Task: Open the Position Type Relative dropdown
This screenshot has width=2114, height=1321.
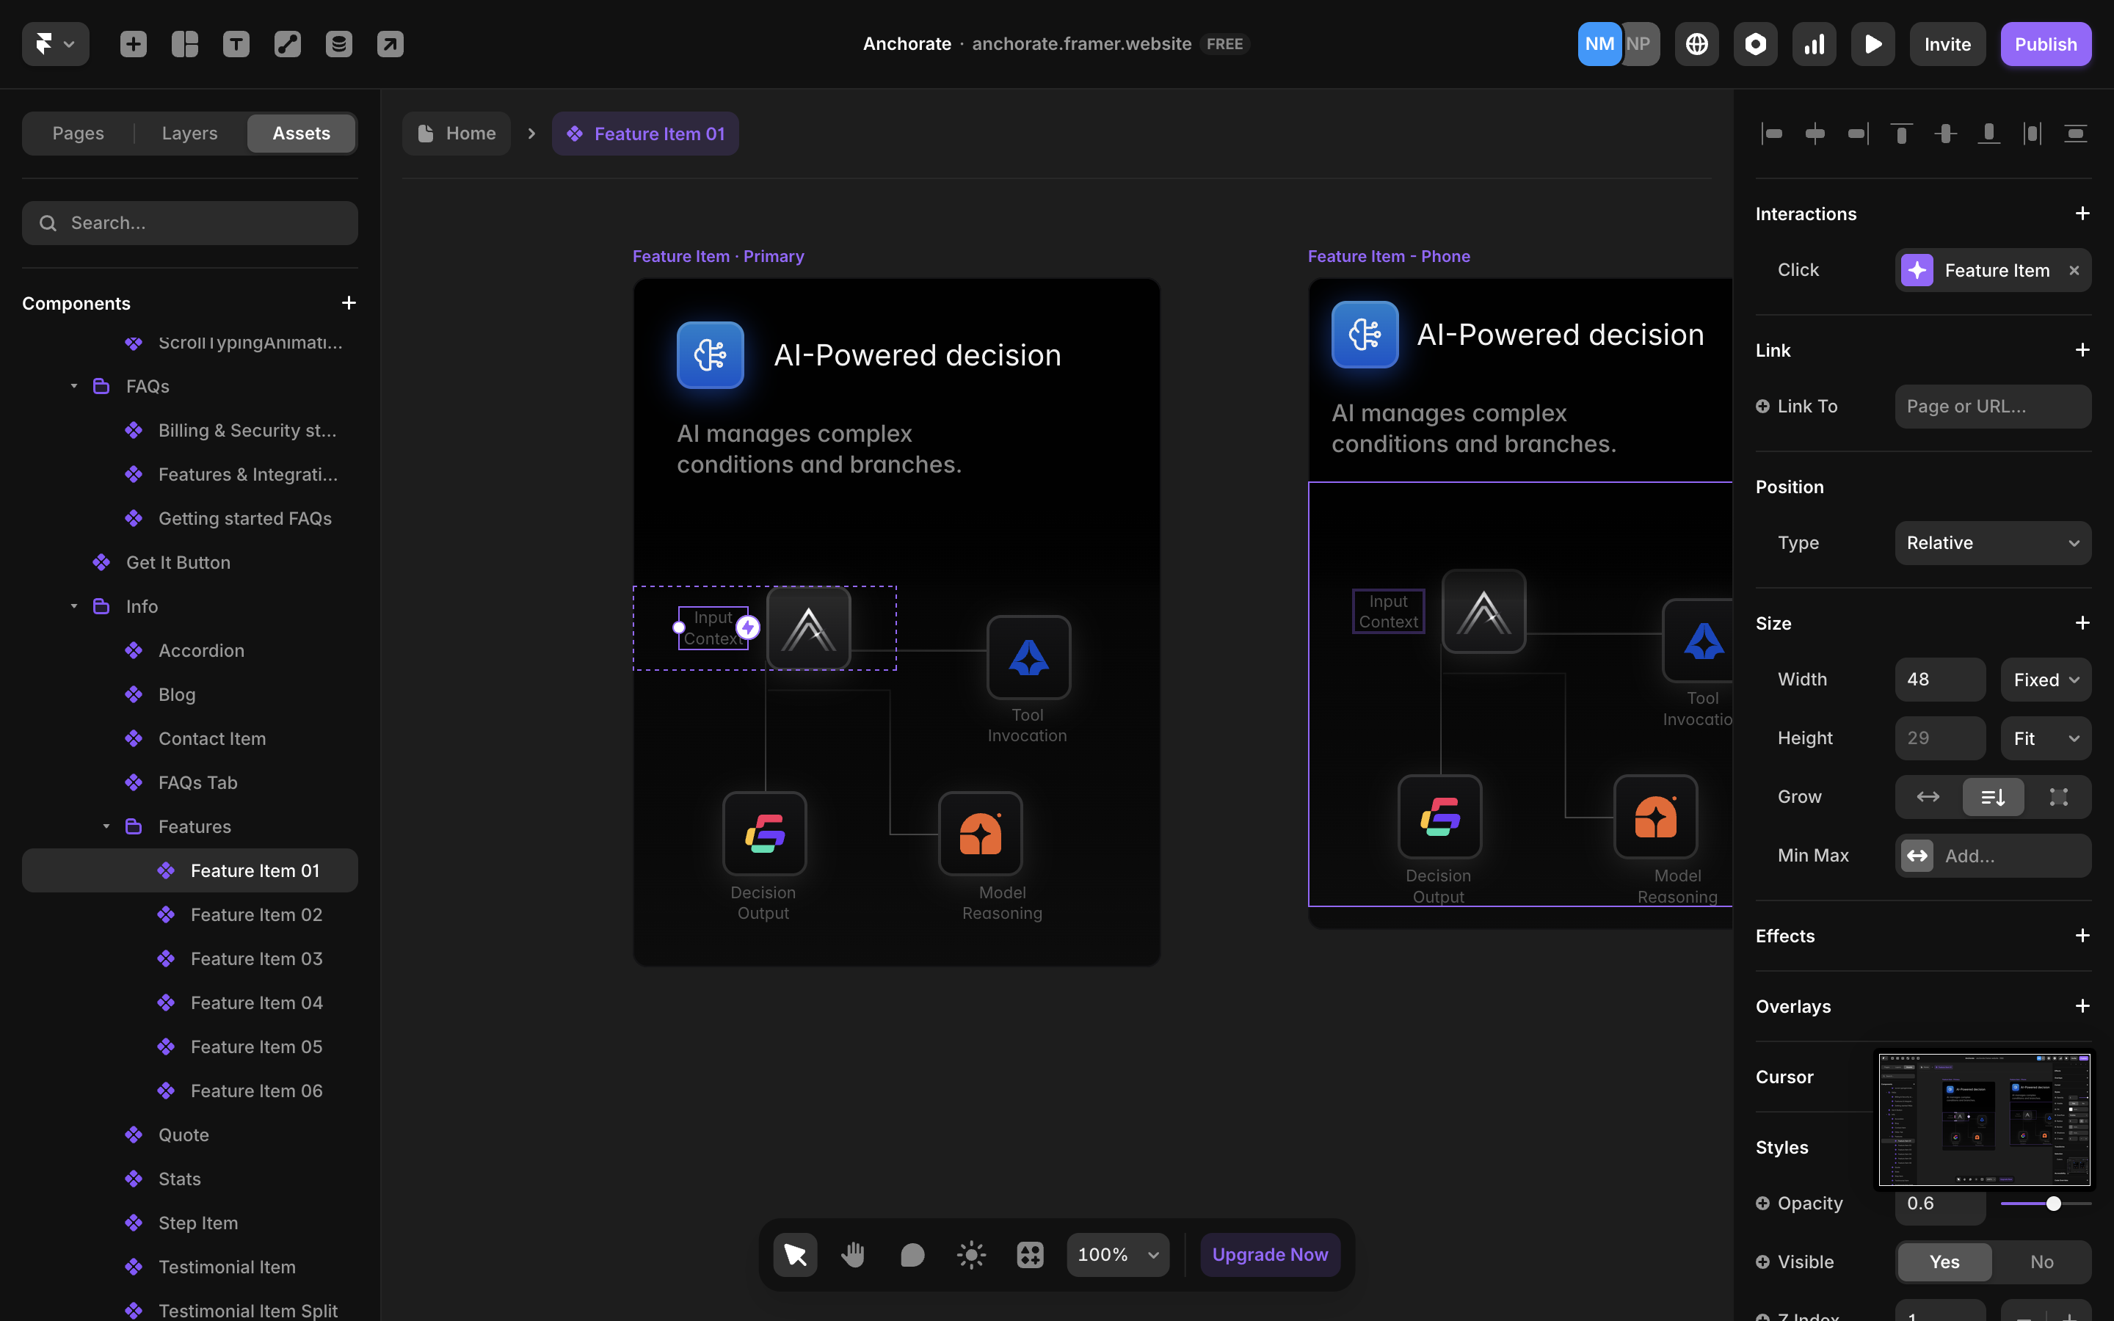Action: (x=1993, y=542)
